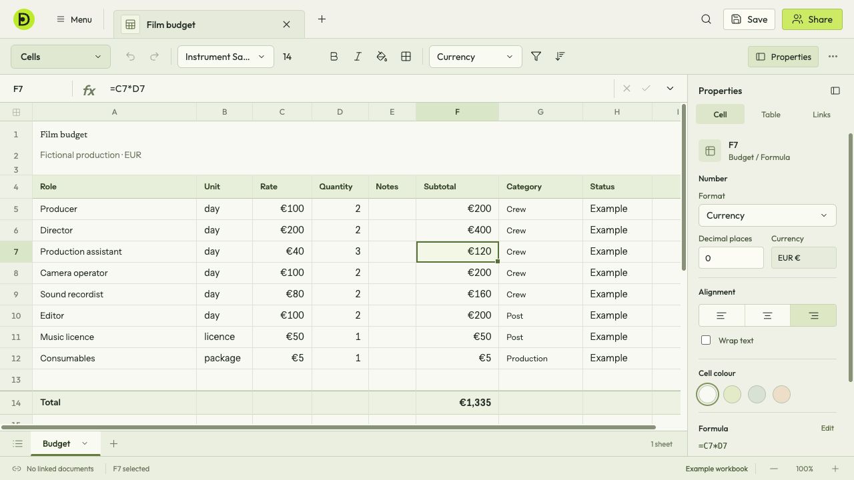Open the search icon in the top bar

tap(706, 19)
